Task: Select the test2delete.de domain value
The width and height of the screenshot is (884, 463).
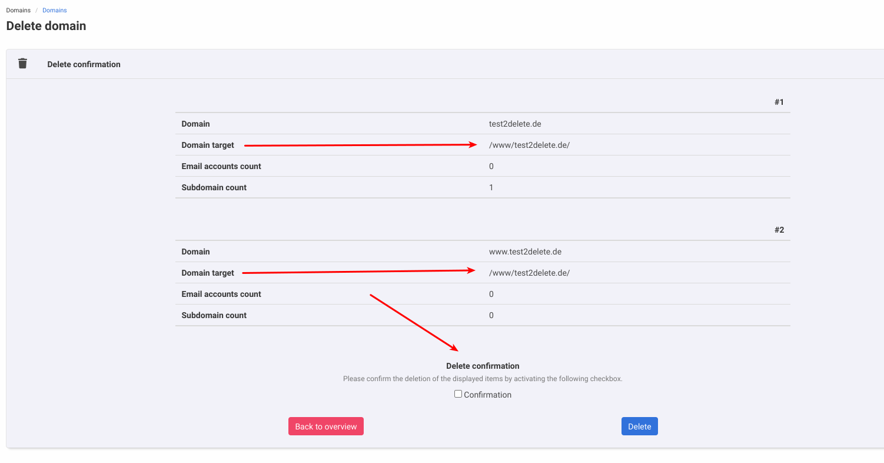Action: point(515,124)
